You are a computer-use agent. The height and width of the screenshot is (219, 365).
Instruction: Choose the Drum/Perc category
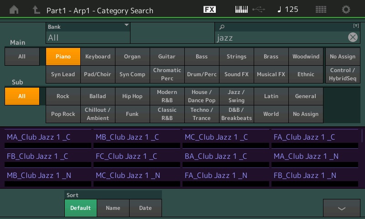tap(202, 74)
